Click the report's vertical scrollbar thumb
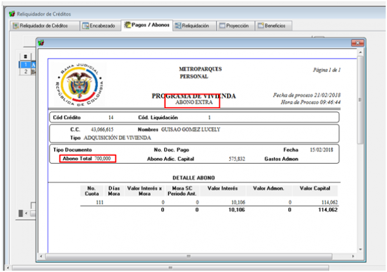The height and width of the screenshot is (272, 387). [x=361, y=100]
